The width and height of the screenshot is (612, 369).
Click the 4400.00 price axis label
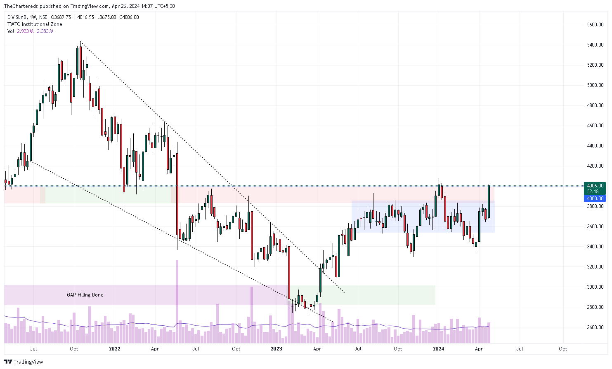(x=595, y=146)
